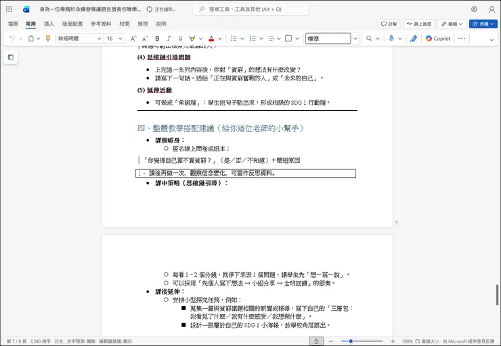Open the settings gear icon
501x346 pixels.
(x=474, y=9)
